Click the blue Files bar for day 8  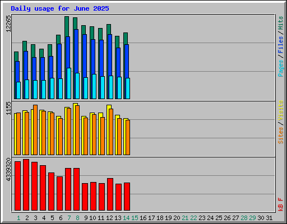pyautogui.click(x=76, y=51)
